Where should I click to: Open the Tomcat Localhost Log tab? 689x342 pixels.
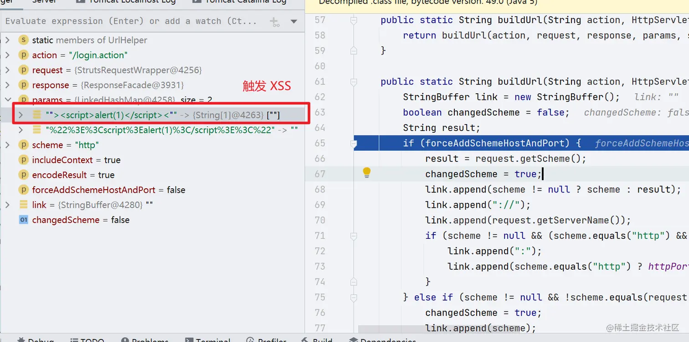126,2
